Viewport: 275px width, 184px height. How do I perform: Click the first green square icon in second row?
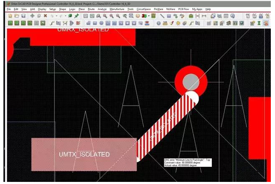(10, 23)
